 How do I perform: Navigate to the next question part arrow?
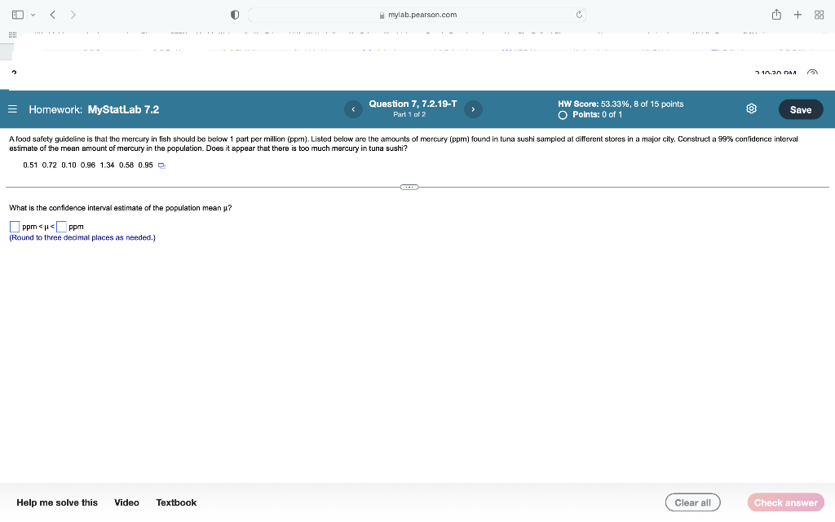tap(473, 108)
